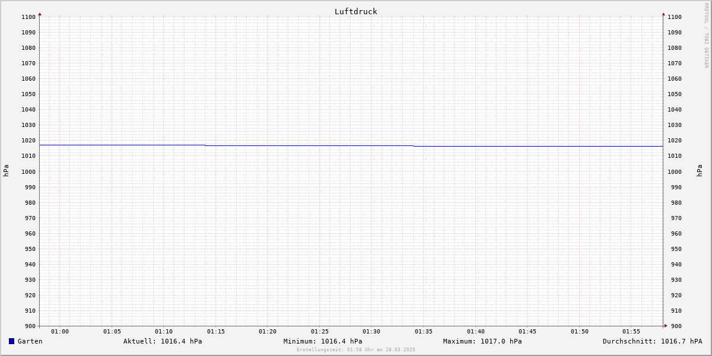Click the 01:30 time axis label
The height and width of the screenshot is (356, 712).
pyautogui.click(x=371, y=332)
